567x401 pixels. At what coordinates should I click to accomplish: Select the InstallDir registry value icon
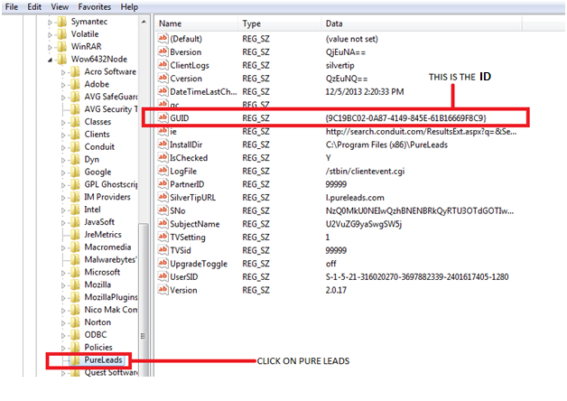(163, 144)
